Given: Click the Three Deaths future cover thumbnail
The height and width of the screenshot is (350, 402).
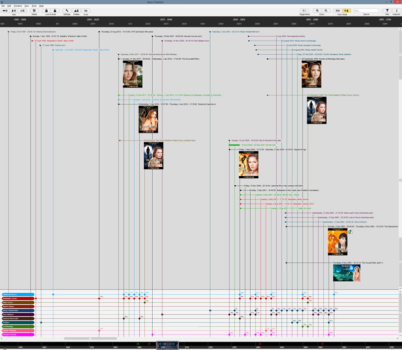Looking at the screenshot, I should point(317,110).
